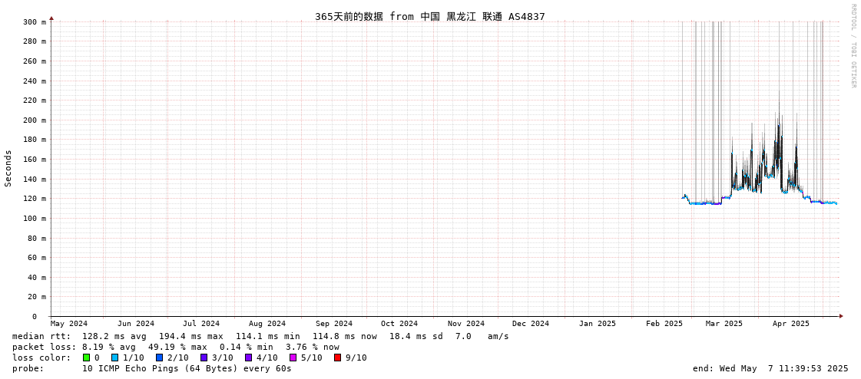The height and width of the screenshot is (379, 861).
Task: Click the median rtt row label
Action: point(41,336)
